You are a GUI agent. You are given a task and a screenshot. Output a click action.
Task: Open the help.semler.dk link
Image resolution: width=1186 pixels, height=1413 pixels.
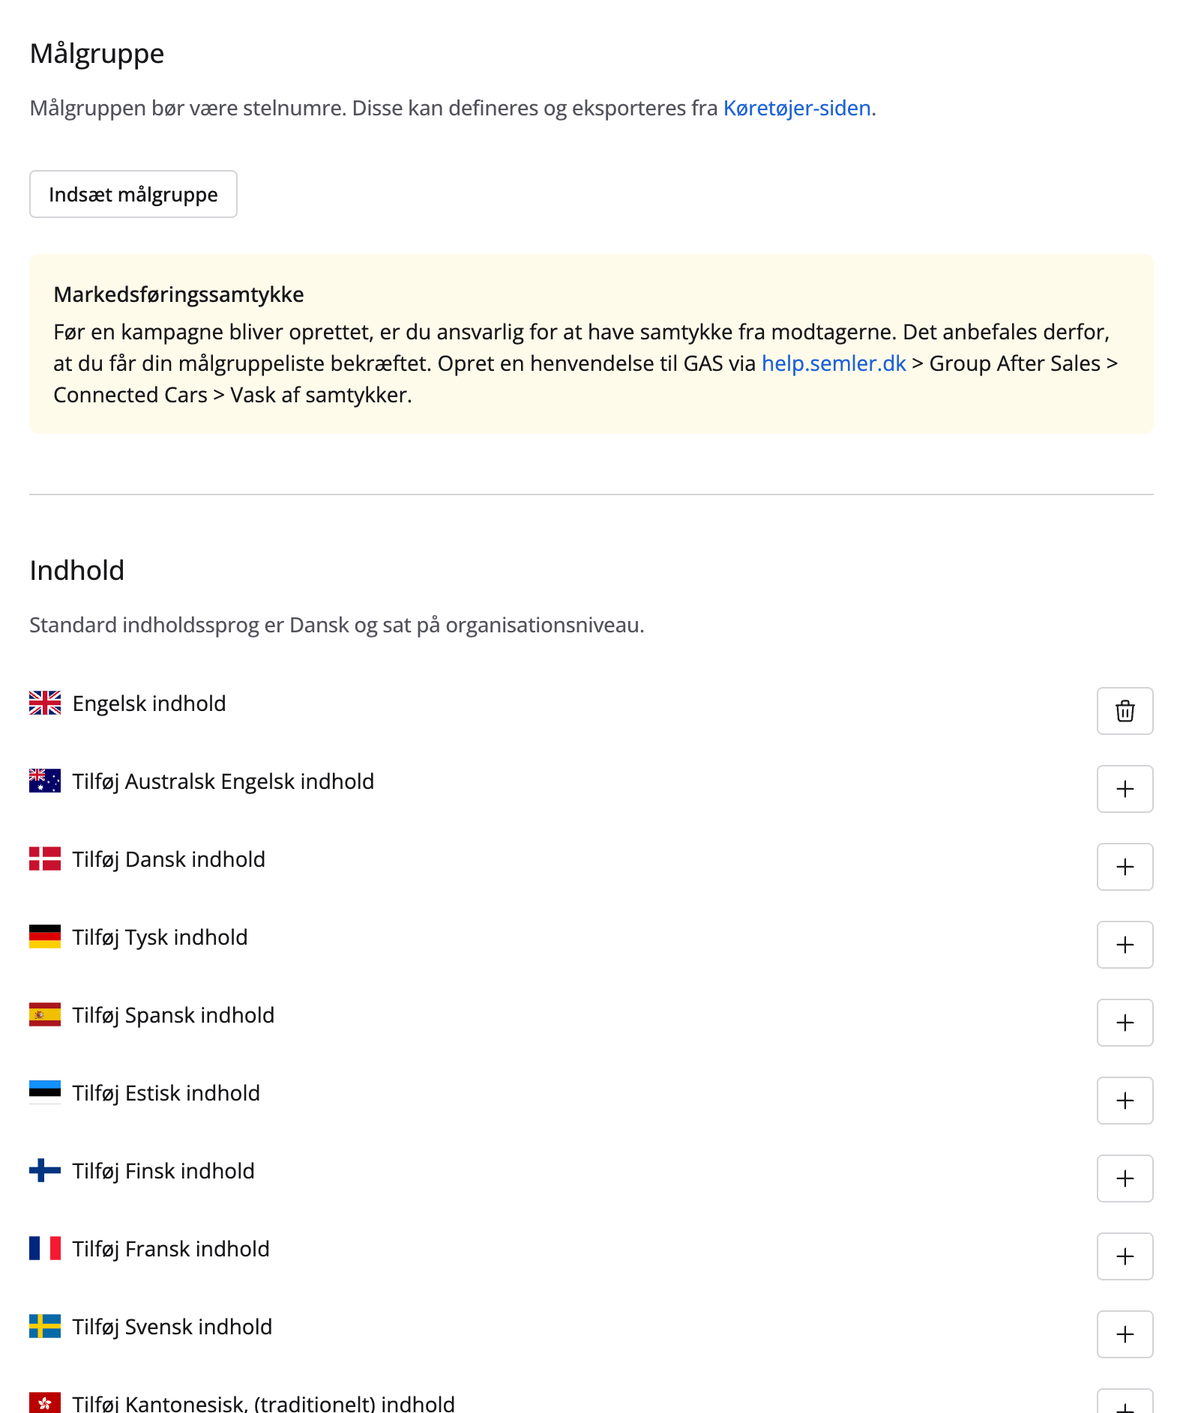pos(834,363)
